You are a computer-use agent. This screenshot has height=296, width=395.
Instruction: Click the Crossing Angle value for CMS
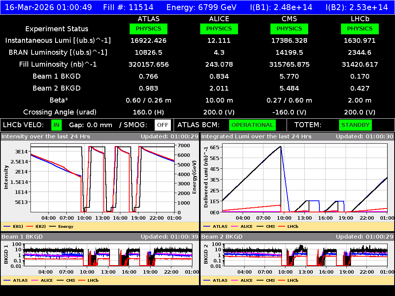[x=289, y=112]
